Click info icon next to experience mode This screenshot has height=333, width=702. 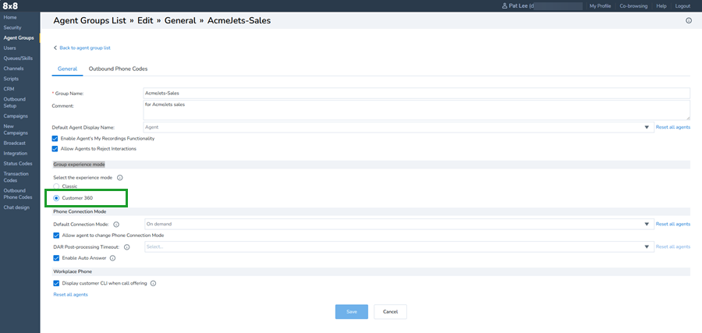pyautogui.click(x=119, y=178)
